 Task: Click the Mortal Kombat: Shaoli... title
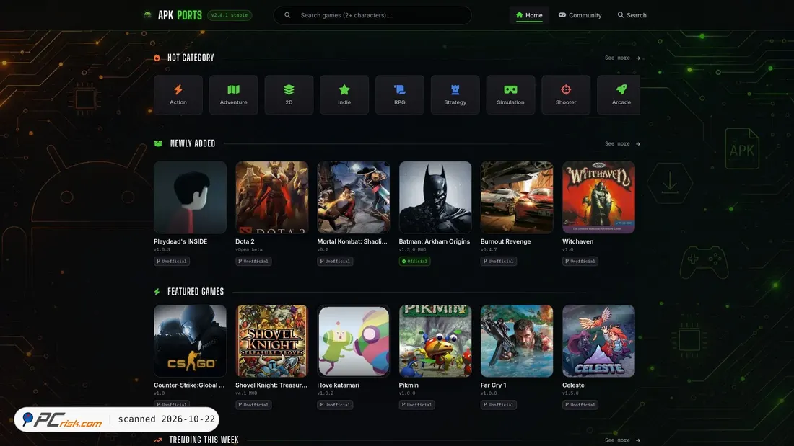pyautogui.click(x=352, y=241)
